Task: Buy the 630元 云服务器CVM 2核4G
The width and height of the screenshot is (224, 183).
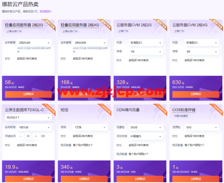Action: (x=196, y=94)
